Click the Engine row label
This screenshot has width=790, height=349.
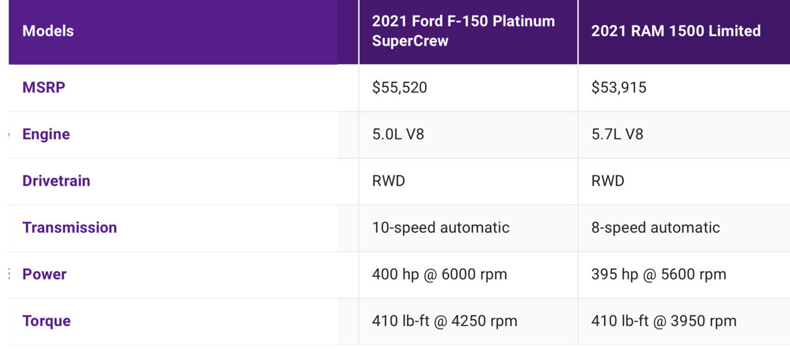pyautogui.click(x=46, y=134)
